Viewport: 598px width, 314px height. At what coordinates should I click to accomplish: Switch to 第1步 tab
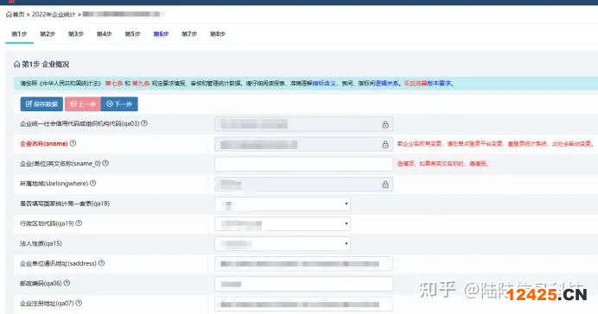click(19, 34)
